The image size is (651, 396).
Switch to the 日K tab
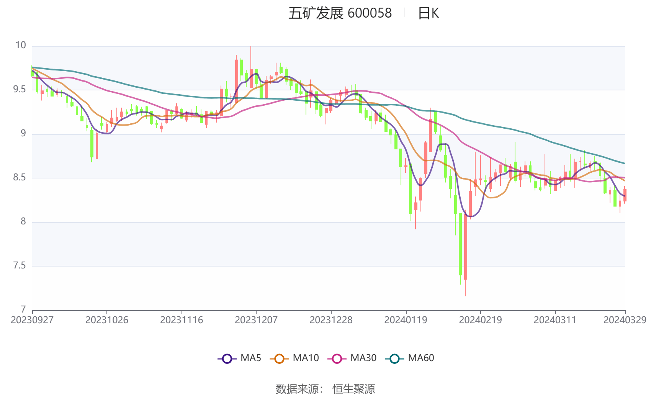[x=429, y=13]
